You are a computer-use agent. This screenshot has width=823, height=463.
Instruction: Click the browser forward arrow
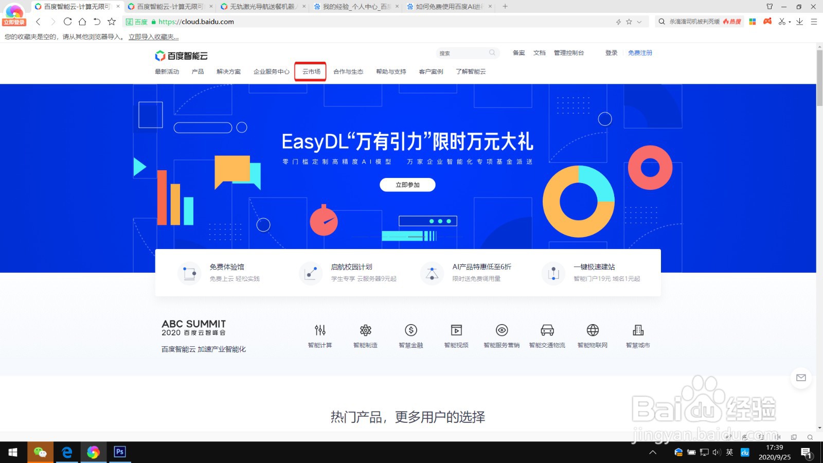52,22
